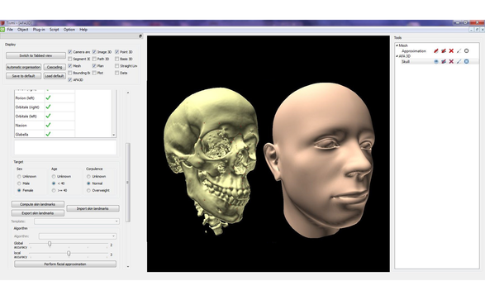This screenshot has height=300, width=485.
Task: Toggle the eye icon in Skull row
Action: [x=436, y=61]
